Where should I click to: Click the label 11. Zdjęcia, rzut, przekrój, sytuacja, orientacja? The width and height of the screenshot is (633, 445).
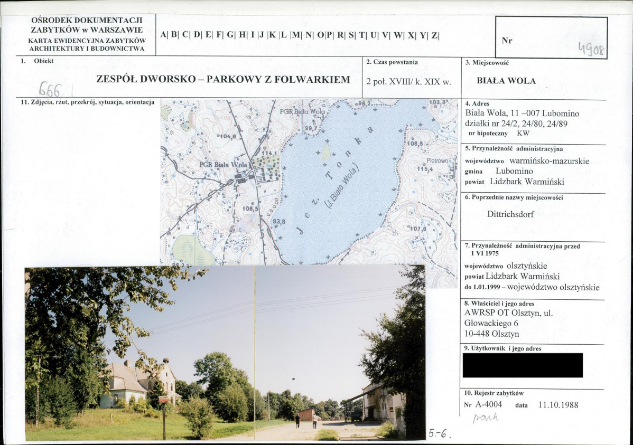coord(88,102)
